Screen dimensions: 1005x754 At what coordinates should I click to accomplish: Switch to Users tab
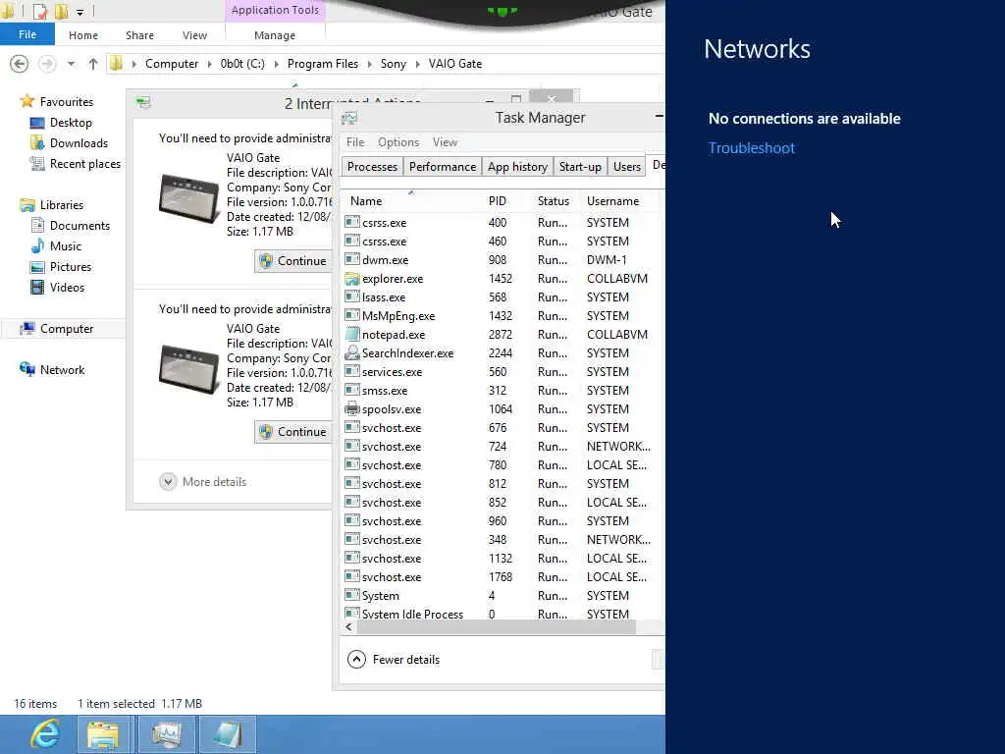pyautogui.click(x=627, y=167)
